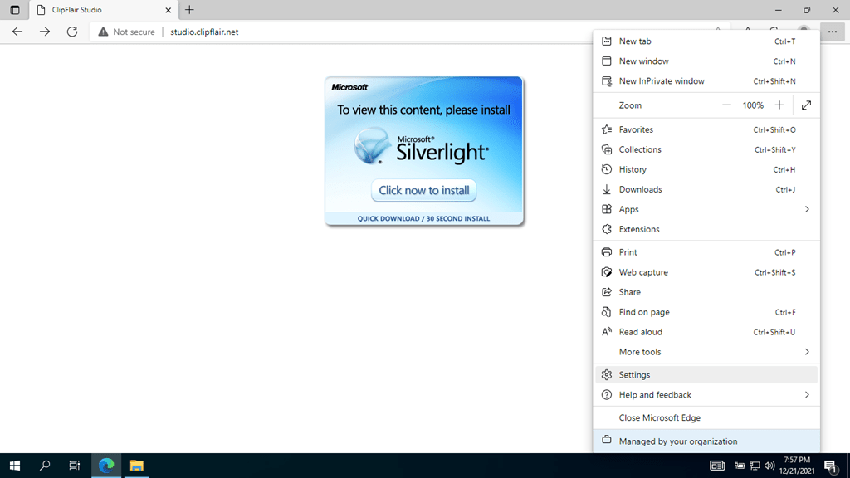This screenshot has height=478, width=850.
Task: Enter full screen via the Zoom row icon
Action: (x=806, y=105)
